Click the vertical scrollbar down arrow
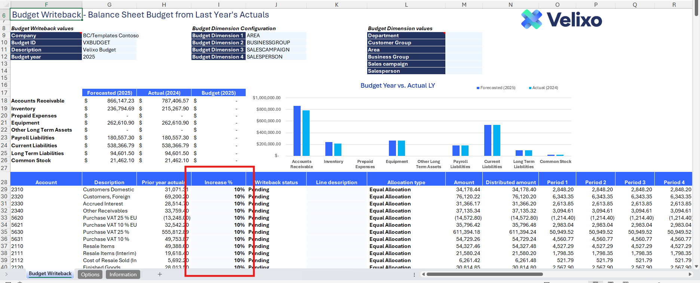Image resolution: width=700 pixels, height=283 pixels. [696, 266]
